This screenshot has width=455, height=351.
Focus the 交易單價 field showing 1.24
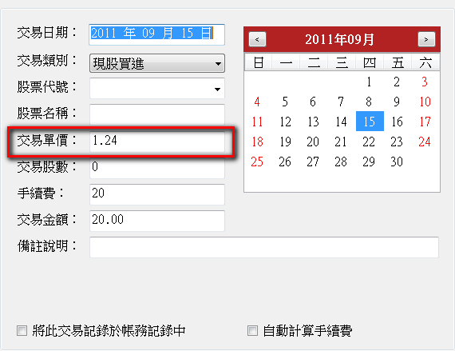(x=157, y=142)
